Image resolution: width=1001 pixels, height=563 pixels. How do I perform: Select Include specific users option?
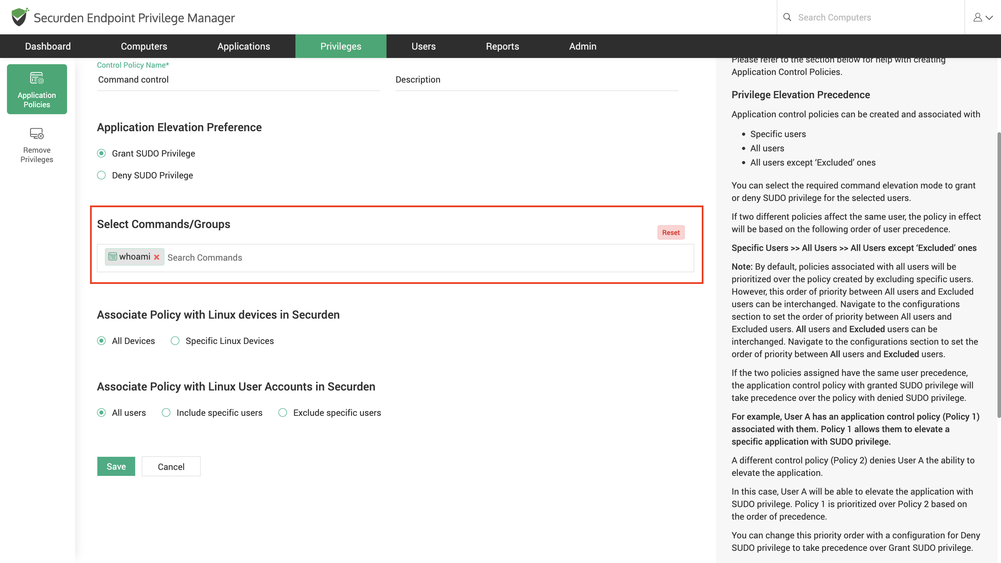click(166, 412)
